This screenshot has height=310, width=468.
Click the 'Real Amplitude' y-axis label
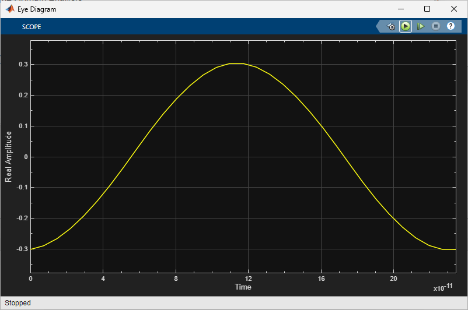8,157
